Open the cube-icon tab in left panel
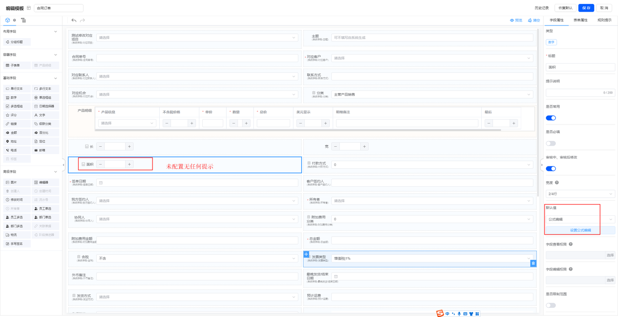 (x=7, y=20)
